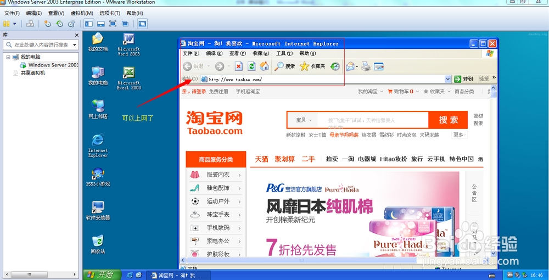
Task: Select 回收站 recycle bin icon
Action: tap(98, 244)
